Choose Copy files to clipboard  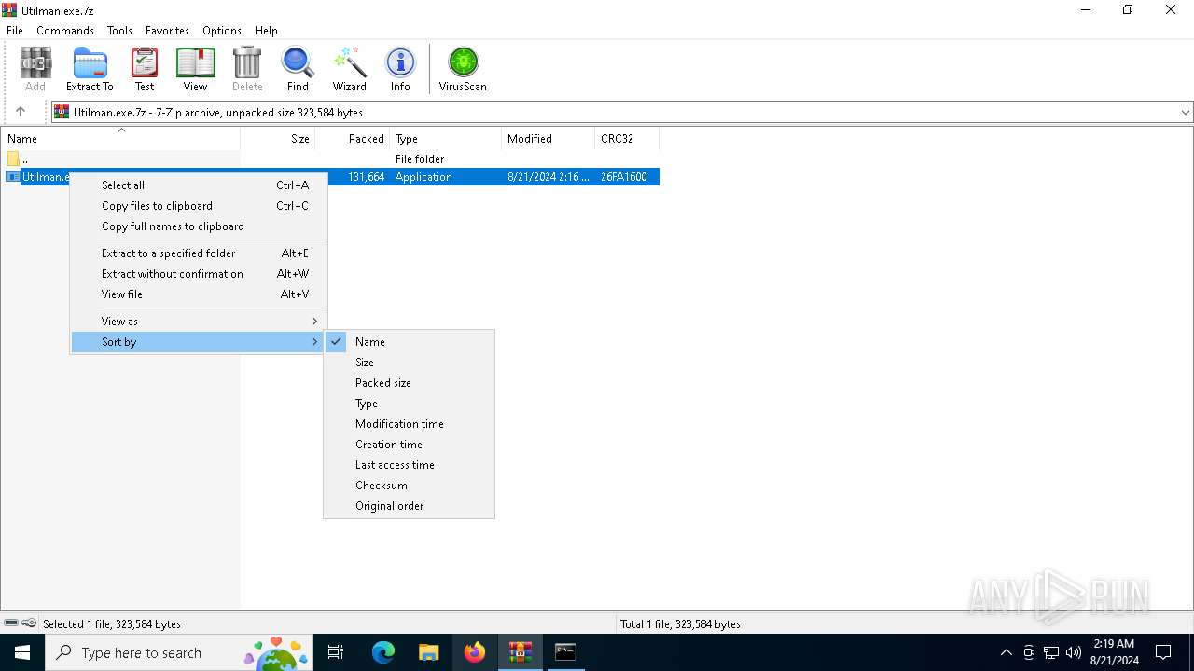click(199, 206)
